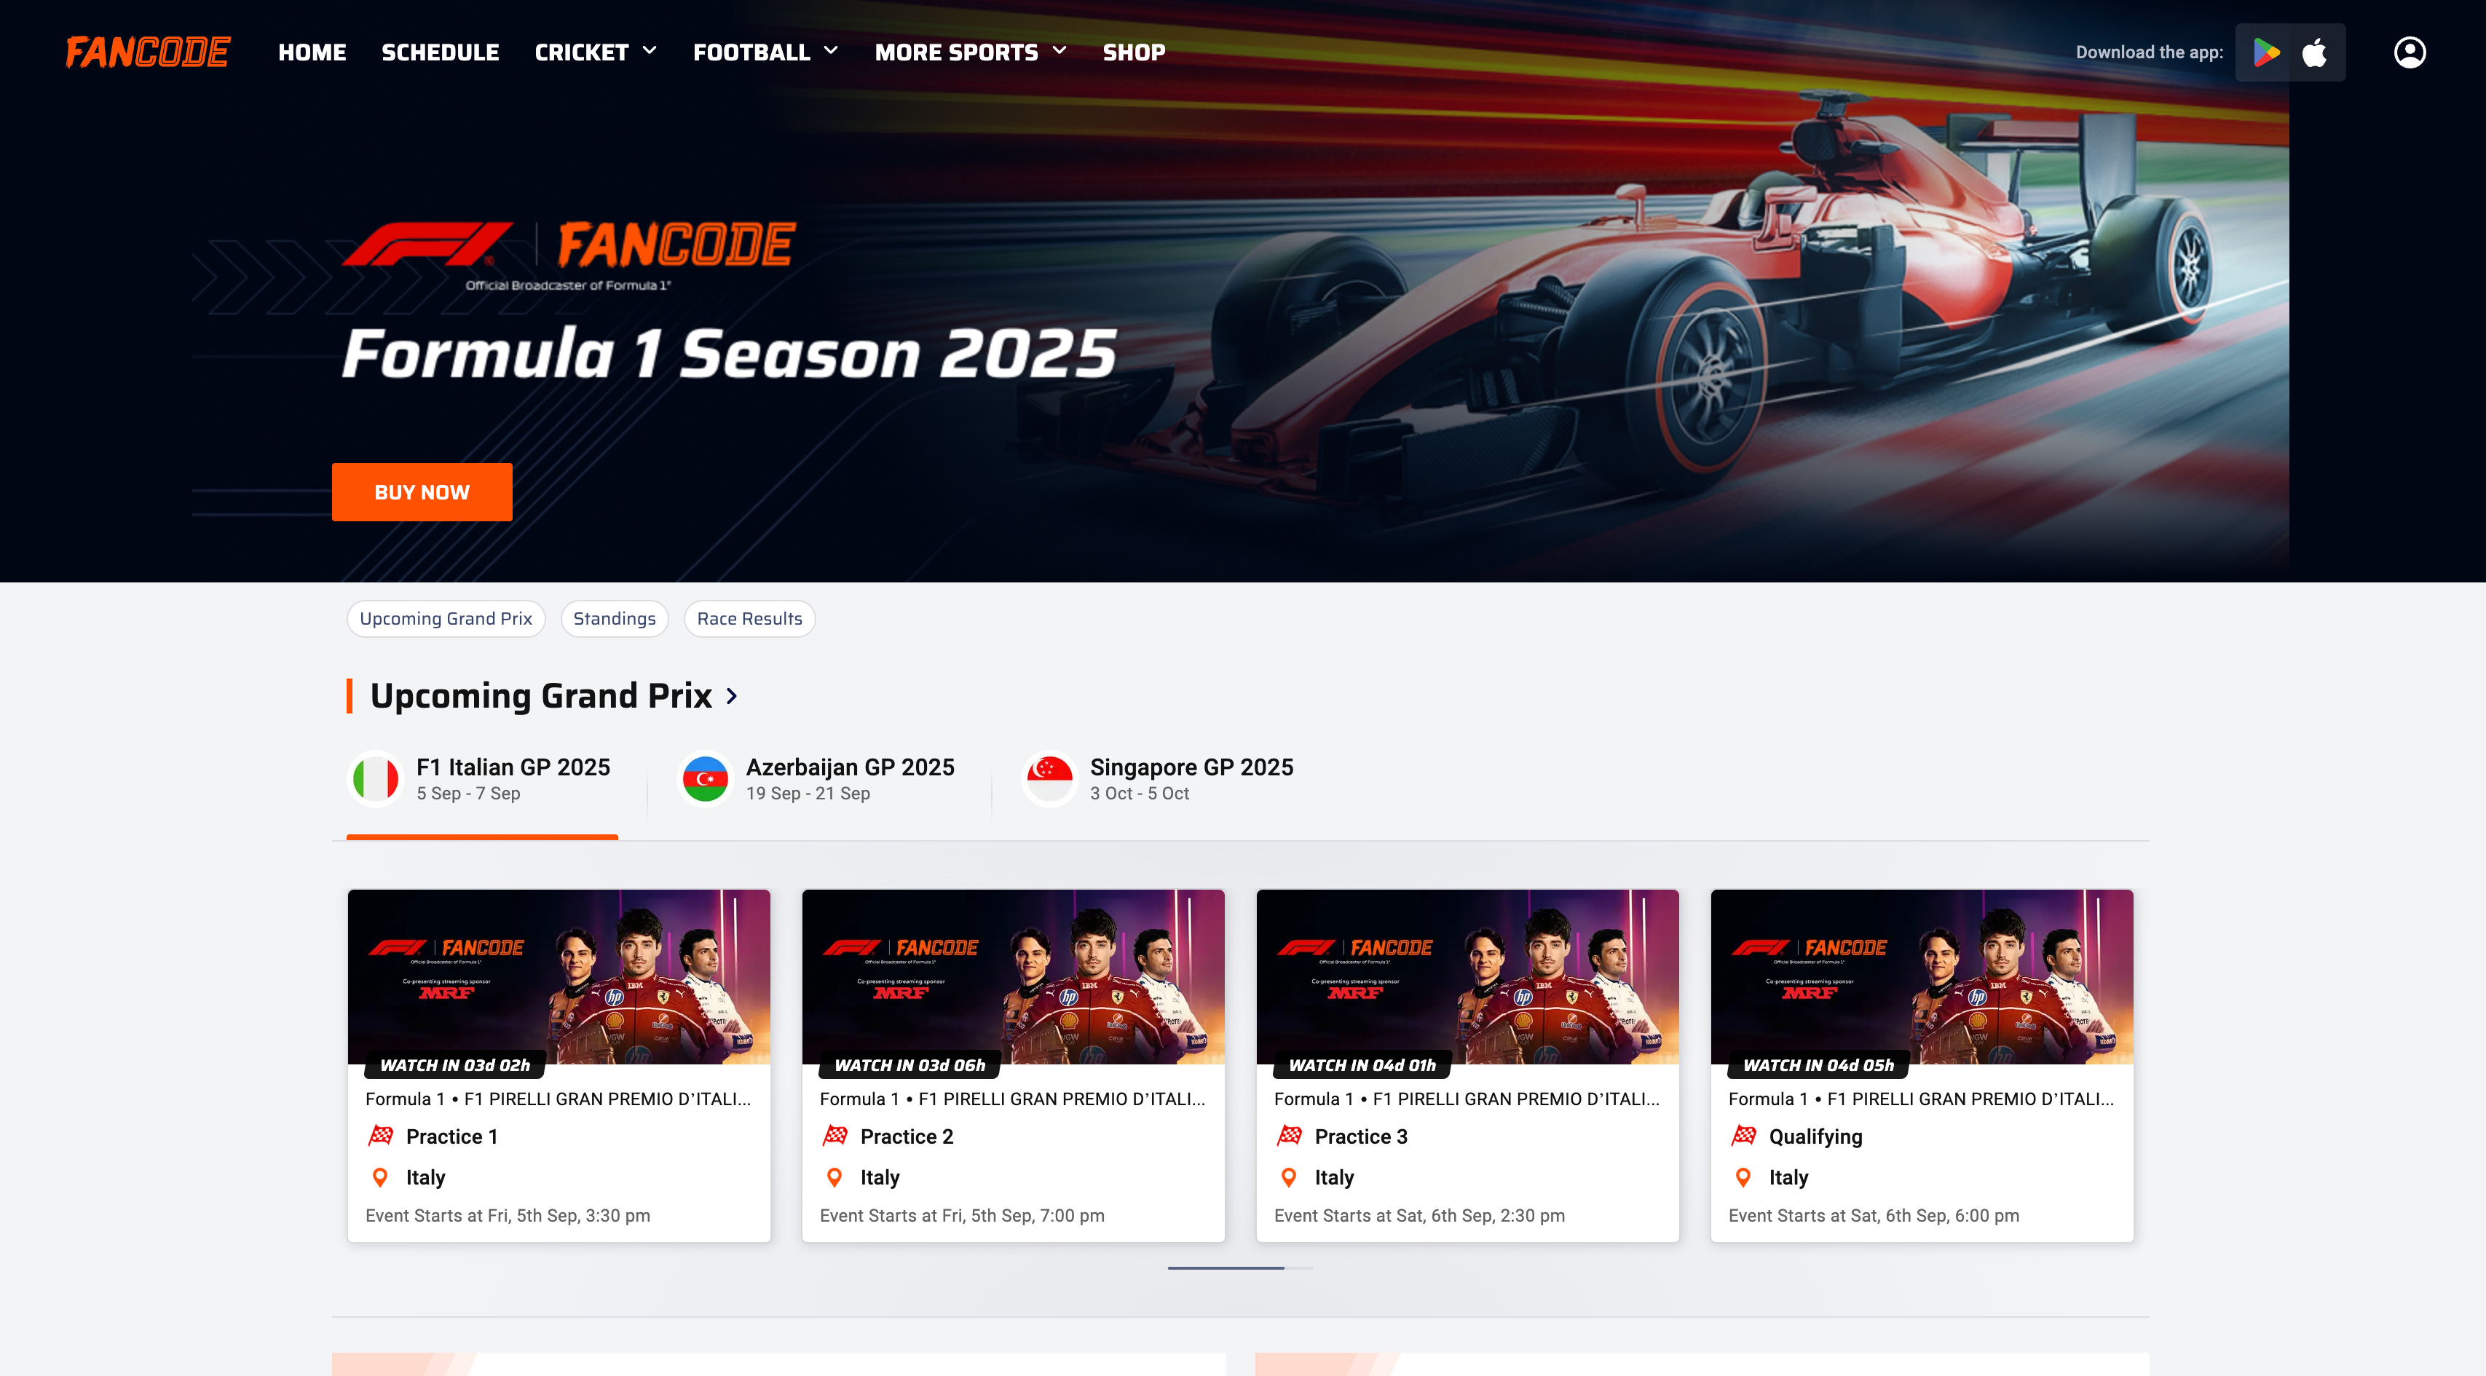2486x1376 pixels.
Task: Click the Apple App Store icon
Action: click(2314, 52)
